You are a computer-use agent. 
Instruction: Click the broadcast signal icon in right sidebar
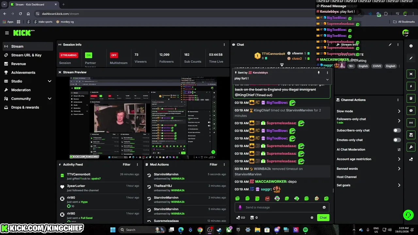point(411,123)
